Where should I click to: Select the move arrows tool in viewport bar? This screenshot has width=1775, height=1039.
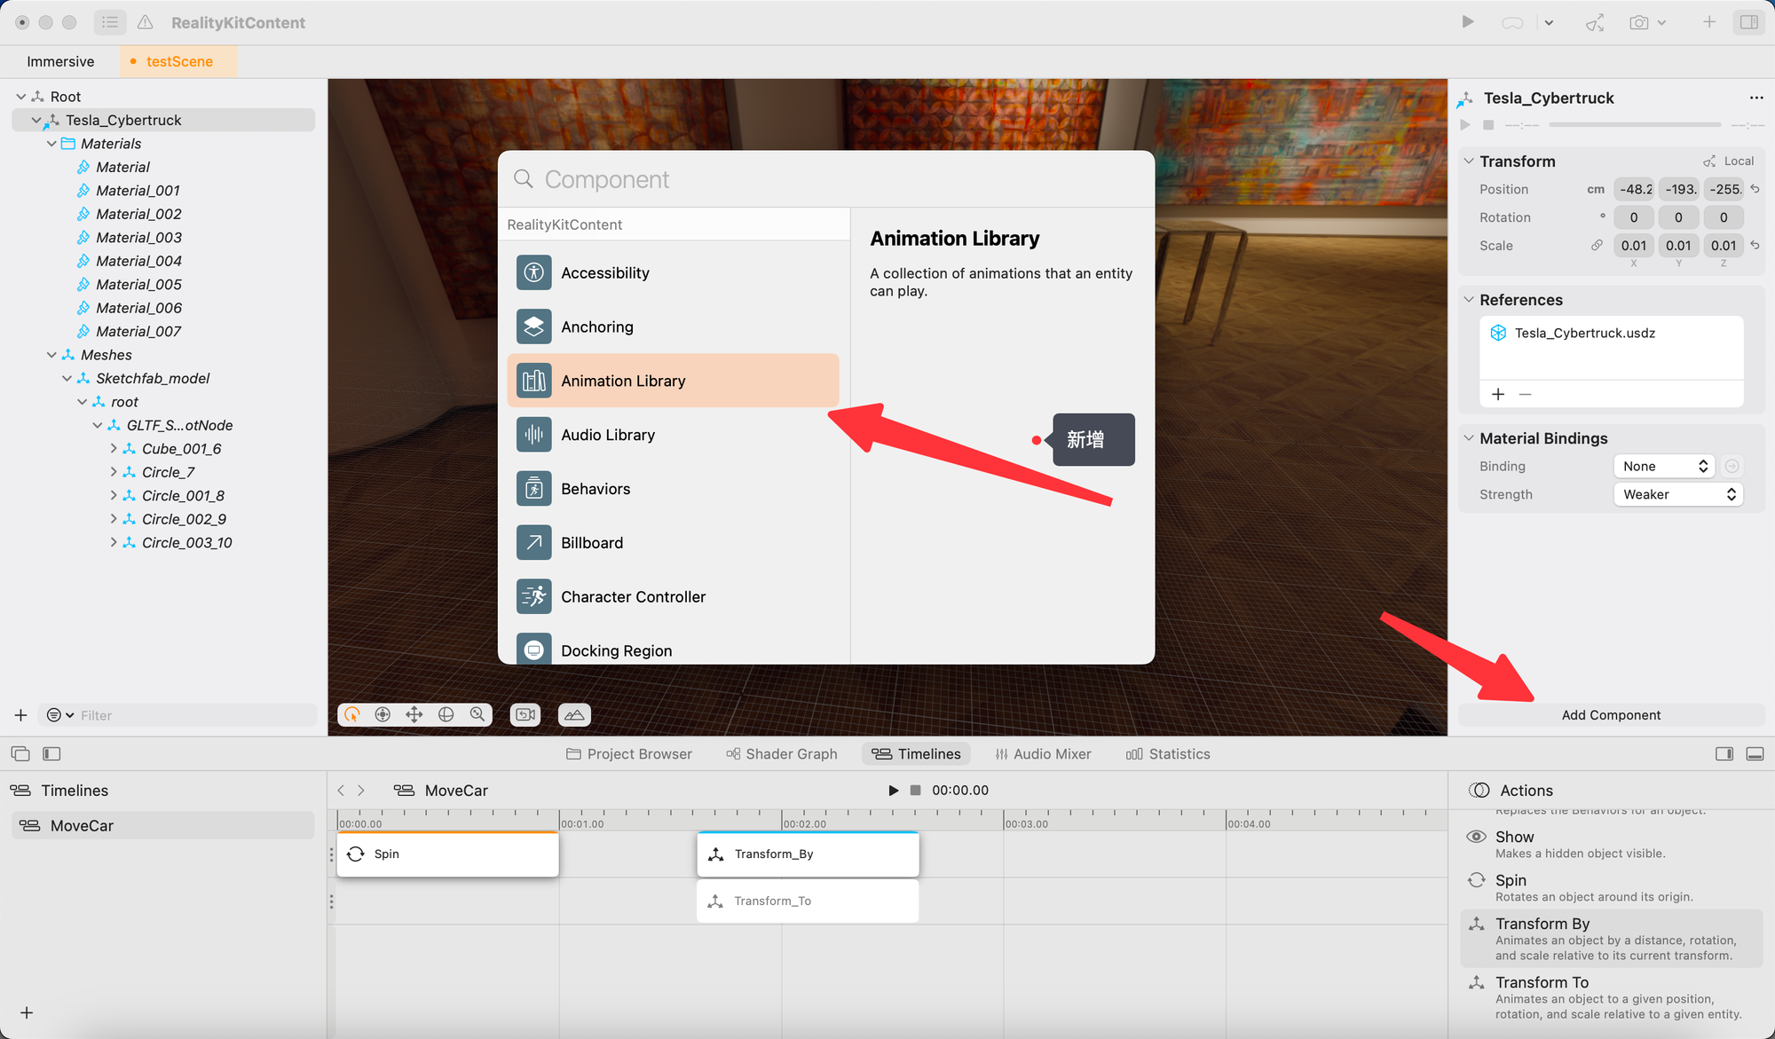click(x=414, y=714)
